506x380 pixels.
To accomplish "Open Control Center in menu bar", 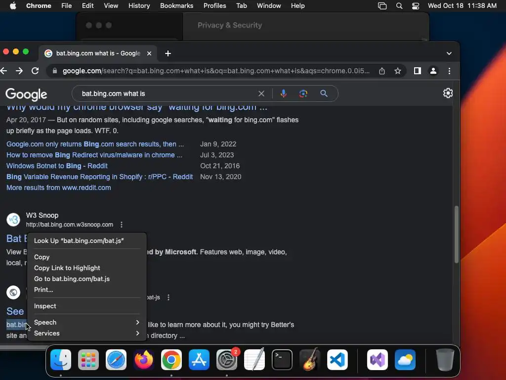I will tap(416, 6).
